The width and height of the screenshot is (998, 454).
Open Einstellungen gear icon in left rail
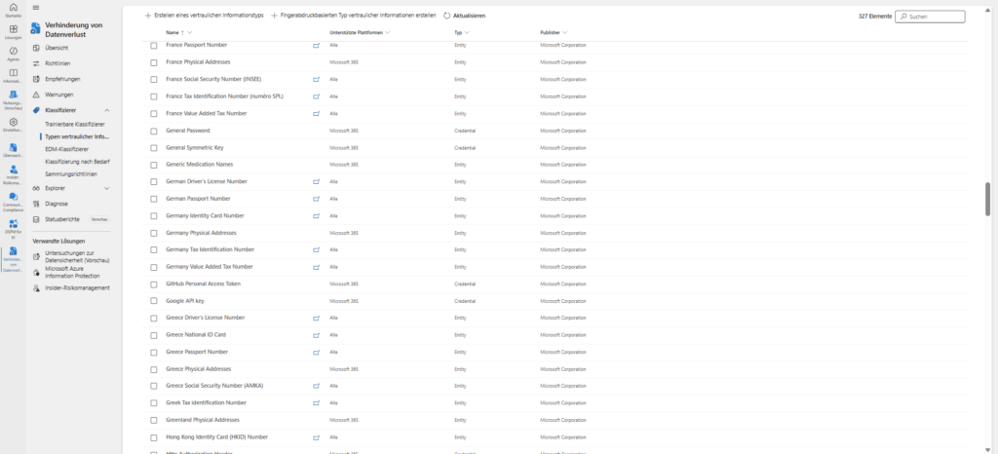pyautogui.click(x=13, y=122)
